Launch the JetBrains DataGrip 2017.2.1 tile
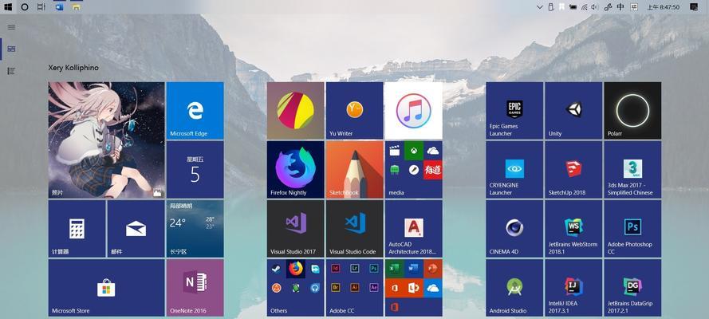 [632, 288]
